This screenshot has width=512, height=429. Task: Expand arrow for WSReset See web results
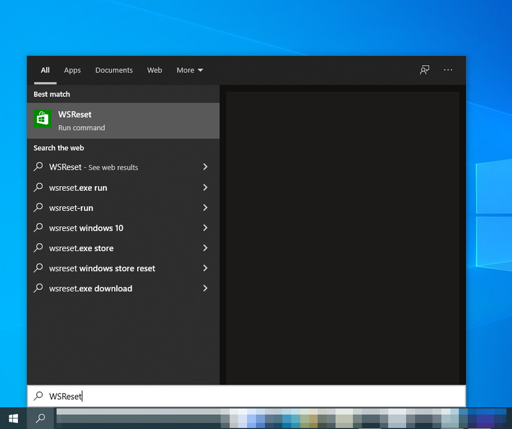coord(205,167)
